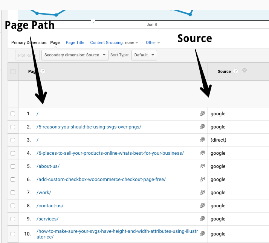Tick the checkbox for row 5 /about-us/
This screenshot has height=243, width=269.
point(13,166)
